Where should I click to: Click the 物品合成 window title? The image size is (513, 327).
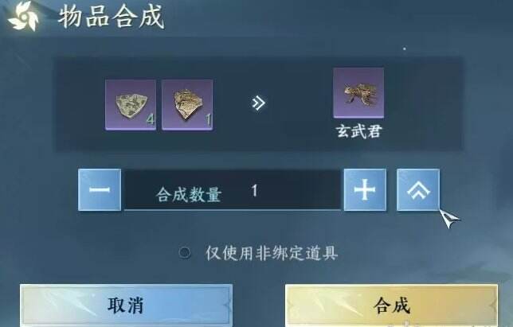pos(112,17)
